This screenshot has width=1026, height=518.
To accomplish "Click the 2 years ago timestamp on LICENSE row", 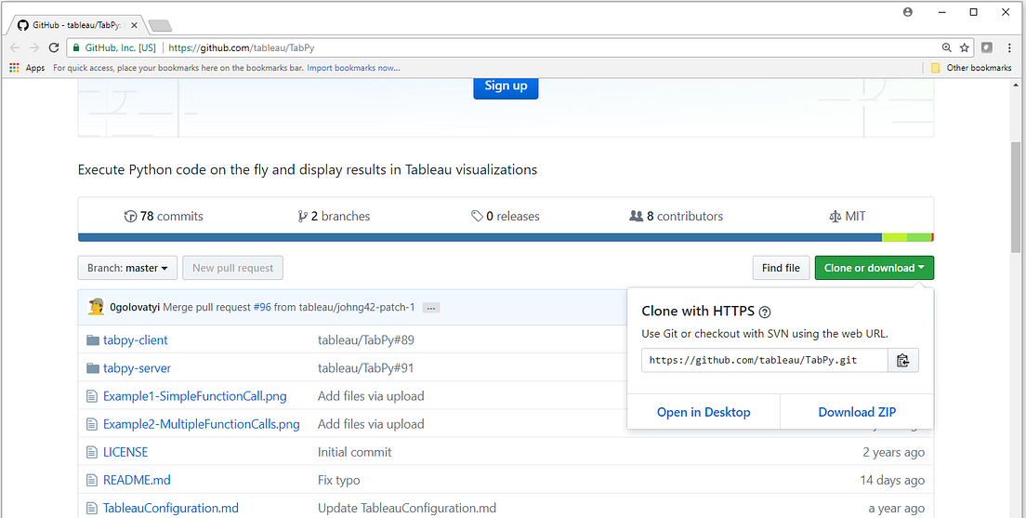I will point(894,452).
